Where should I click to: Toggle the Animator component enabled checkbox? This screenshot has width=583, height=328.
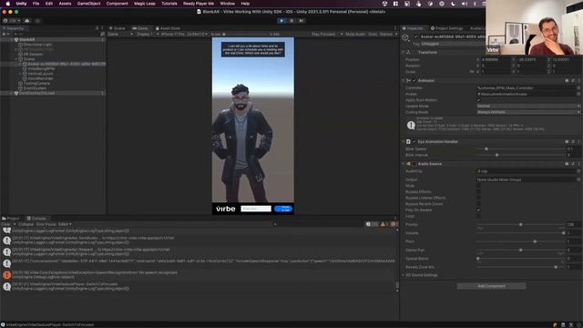tap(414, 80)
